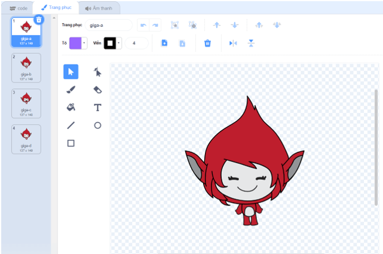Select the Fill bucket tool
The height and width of the screenshot is (254, 383).
[71, 108]
